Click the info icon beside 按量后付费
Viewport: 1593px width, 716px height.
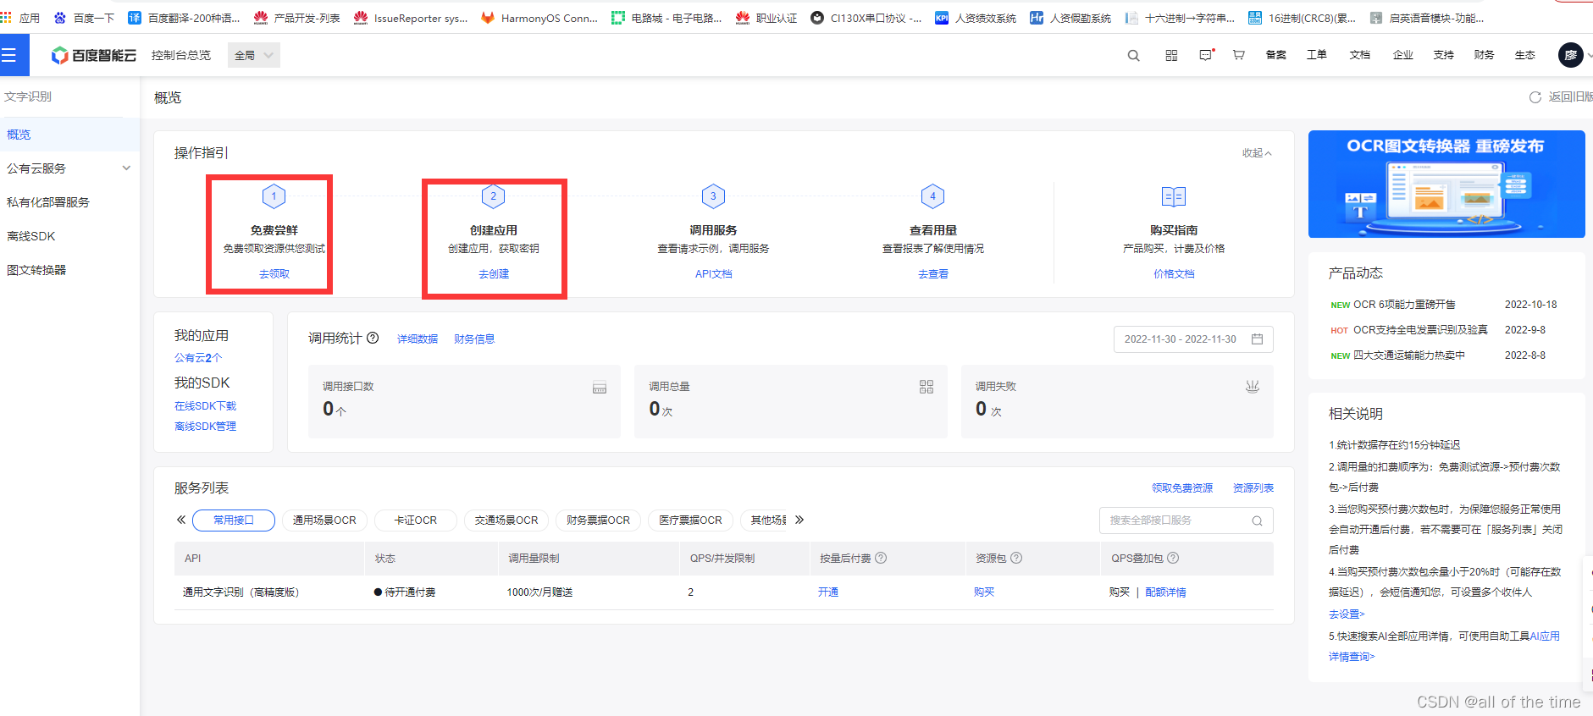[881, 558]
